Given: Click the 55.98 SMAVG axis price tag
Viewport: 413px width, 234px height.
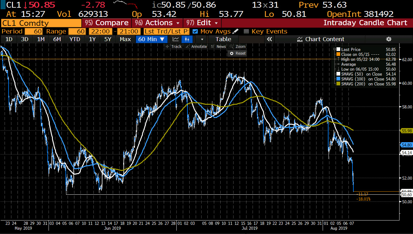Looking at the screenshot, I should [x=407, y=131].
